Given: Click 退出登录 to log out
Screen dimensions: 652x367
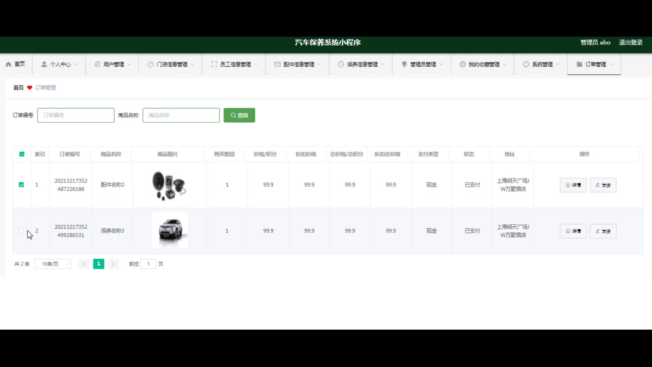Looking at the screenshot, I should coord(630,42).
